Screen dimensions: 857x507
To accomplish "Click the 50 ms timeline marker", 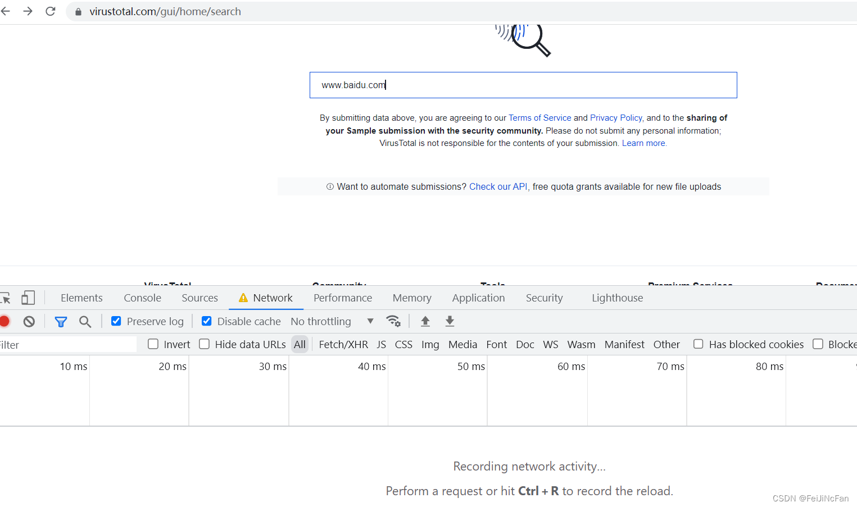I will 471,366.
